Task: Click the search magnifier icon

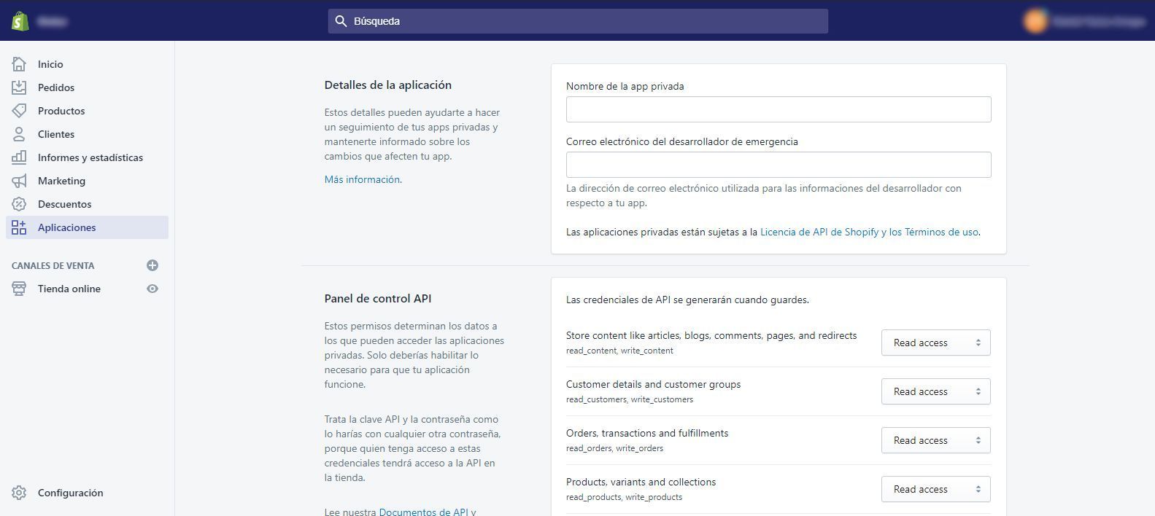Action: point(341,21)
